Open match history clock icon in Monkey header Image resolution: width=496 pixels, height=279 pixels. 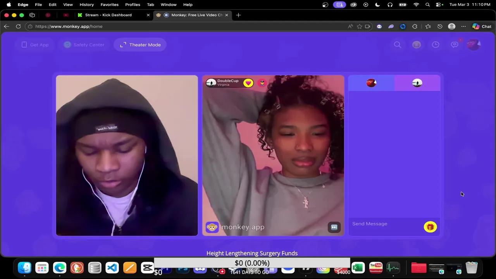coord(436,45)
